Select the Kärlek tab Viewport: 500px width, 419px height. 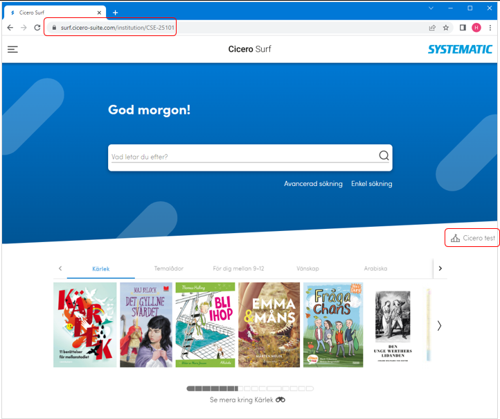(101, 269)
